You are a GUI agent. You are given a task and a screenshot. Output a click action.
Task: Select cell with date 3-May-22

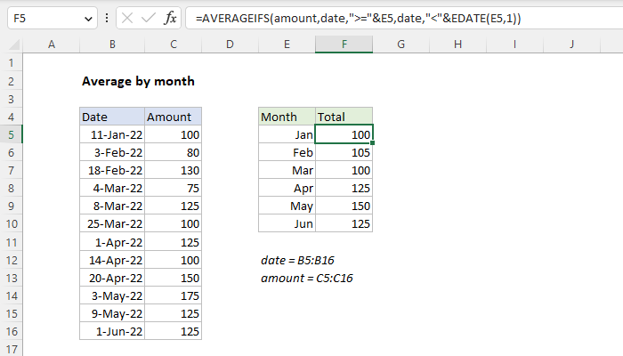click(112, 296)
